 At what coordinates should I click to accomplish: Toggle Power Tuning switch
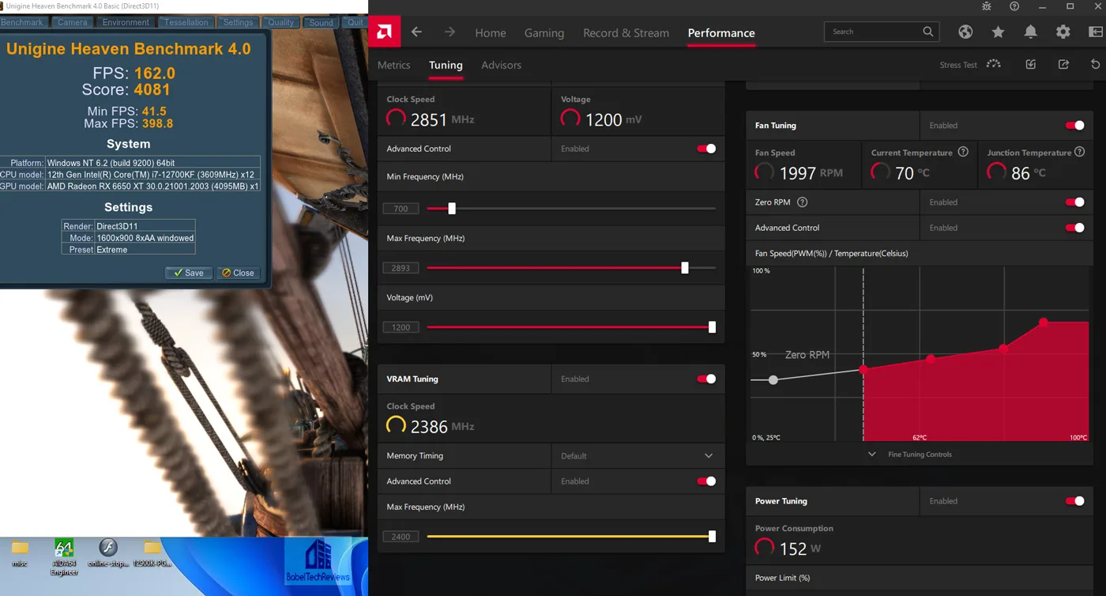click(1074, 501)
